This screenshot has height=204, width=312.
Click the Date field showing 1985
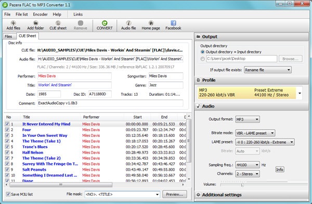pos(49,94)
